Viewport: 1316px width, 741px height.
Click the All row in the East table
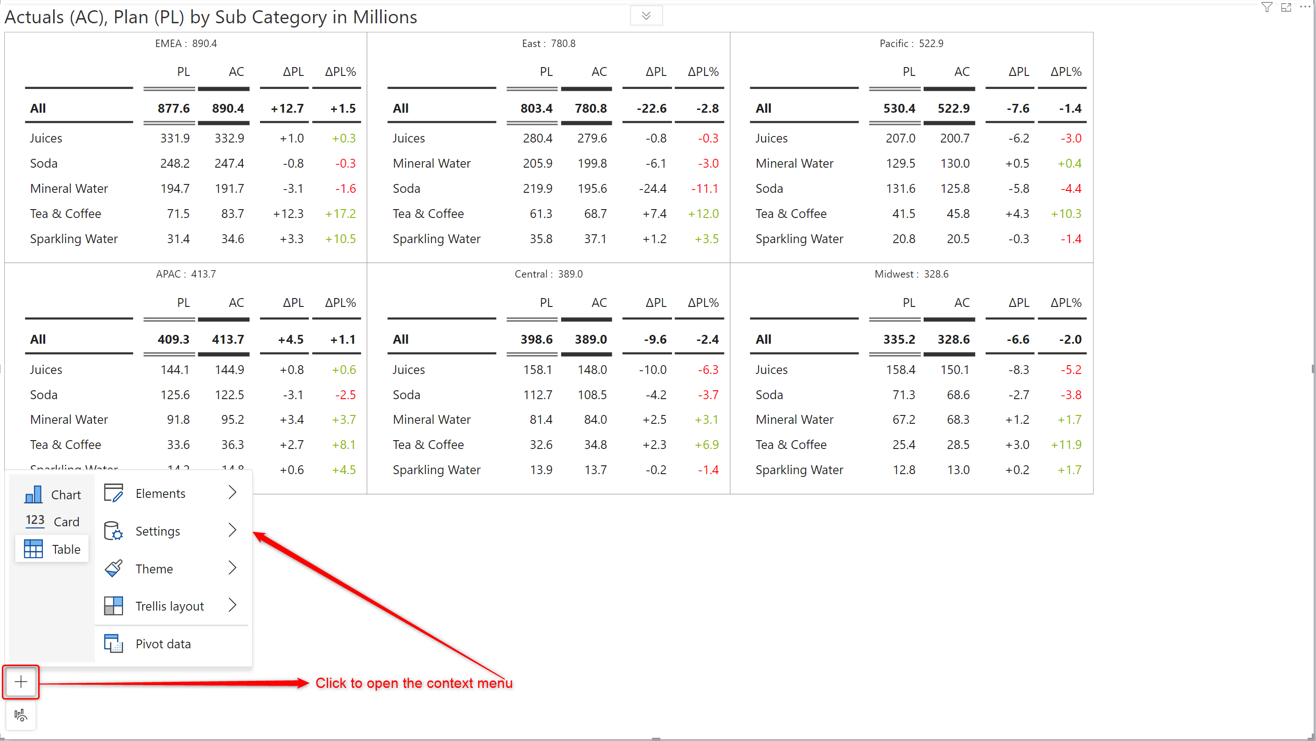point(400,108)
